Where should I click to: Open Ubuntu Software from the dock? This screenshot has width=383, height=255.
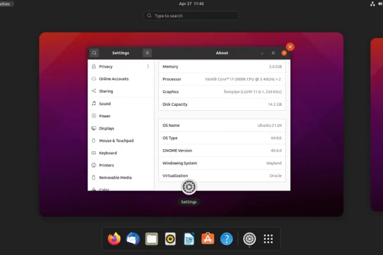pyautogui.click(x=208, y=238)
